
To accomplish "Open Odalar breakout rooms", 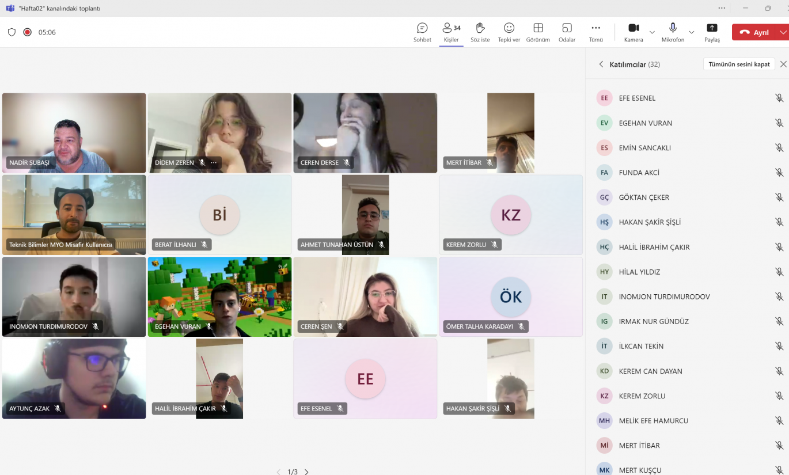I will pos(567,32).
